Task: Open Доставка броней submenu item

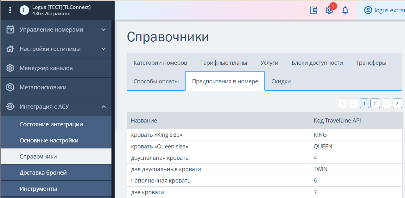Action: 43,173
